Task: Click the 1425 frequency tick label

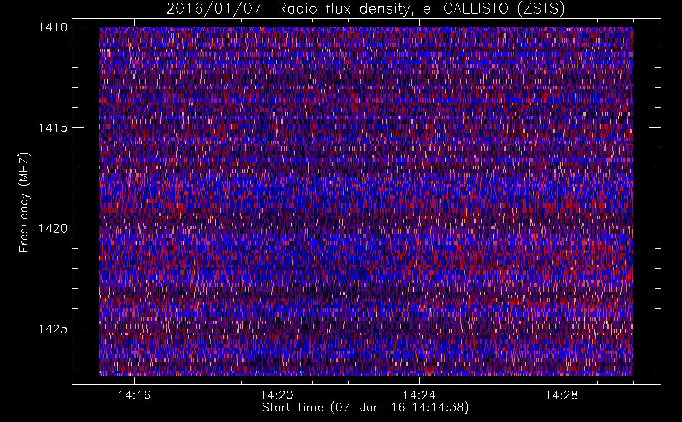Action: (53, 329)
